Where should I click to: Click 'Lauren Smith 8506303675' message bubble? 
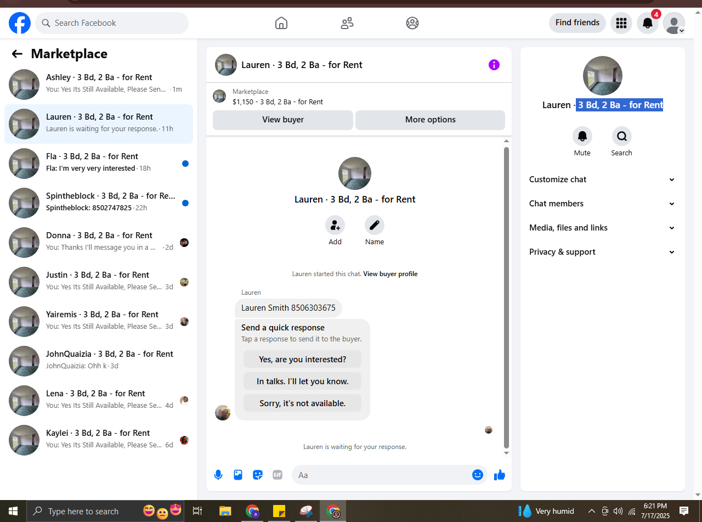tap(288, 308)
